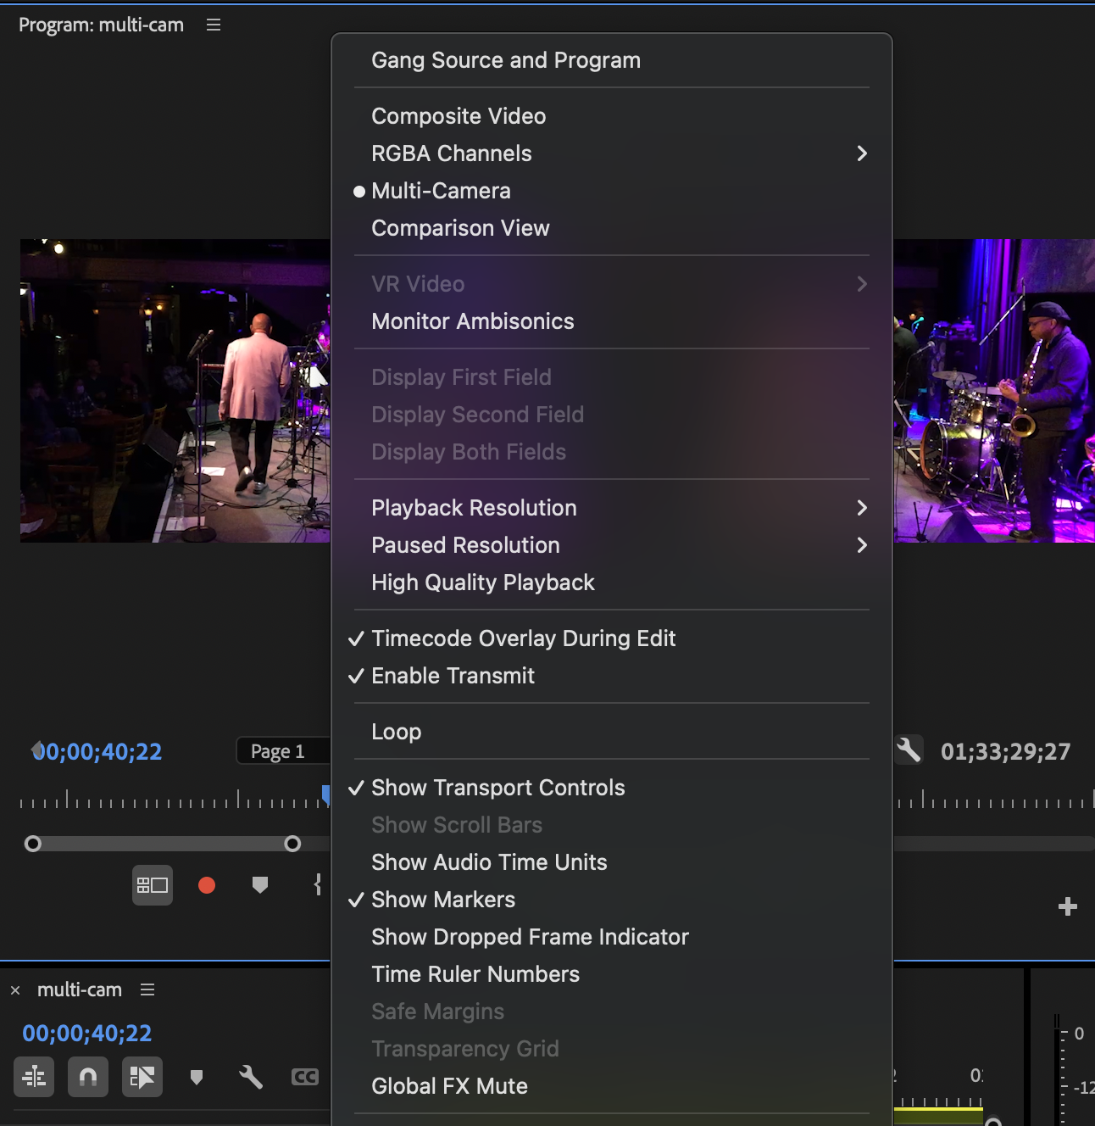The height and width of the screenshot is (1126, 1095).
Task: Open the Program Monitor panel menu
Action: [x=212, y=25]
